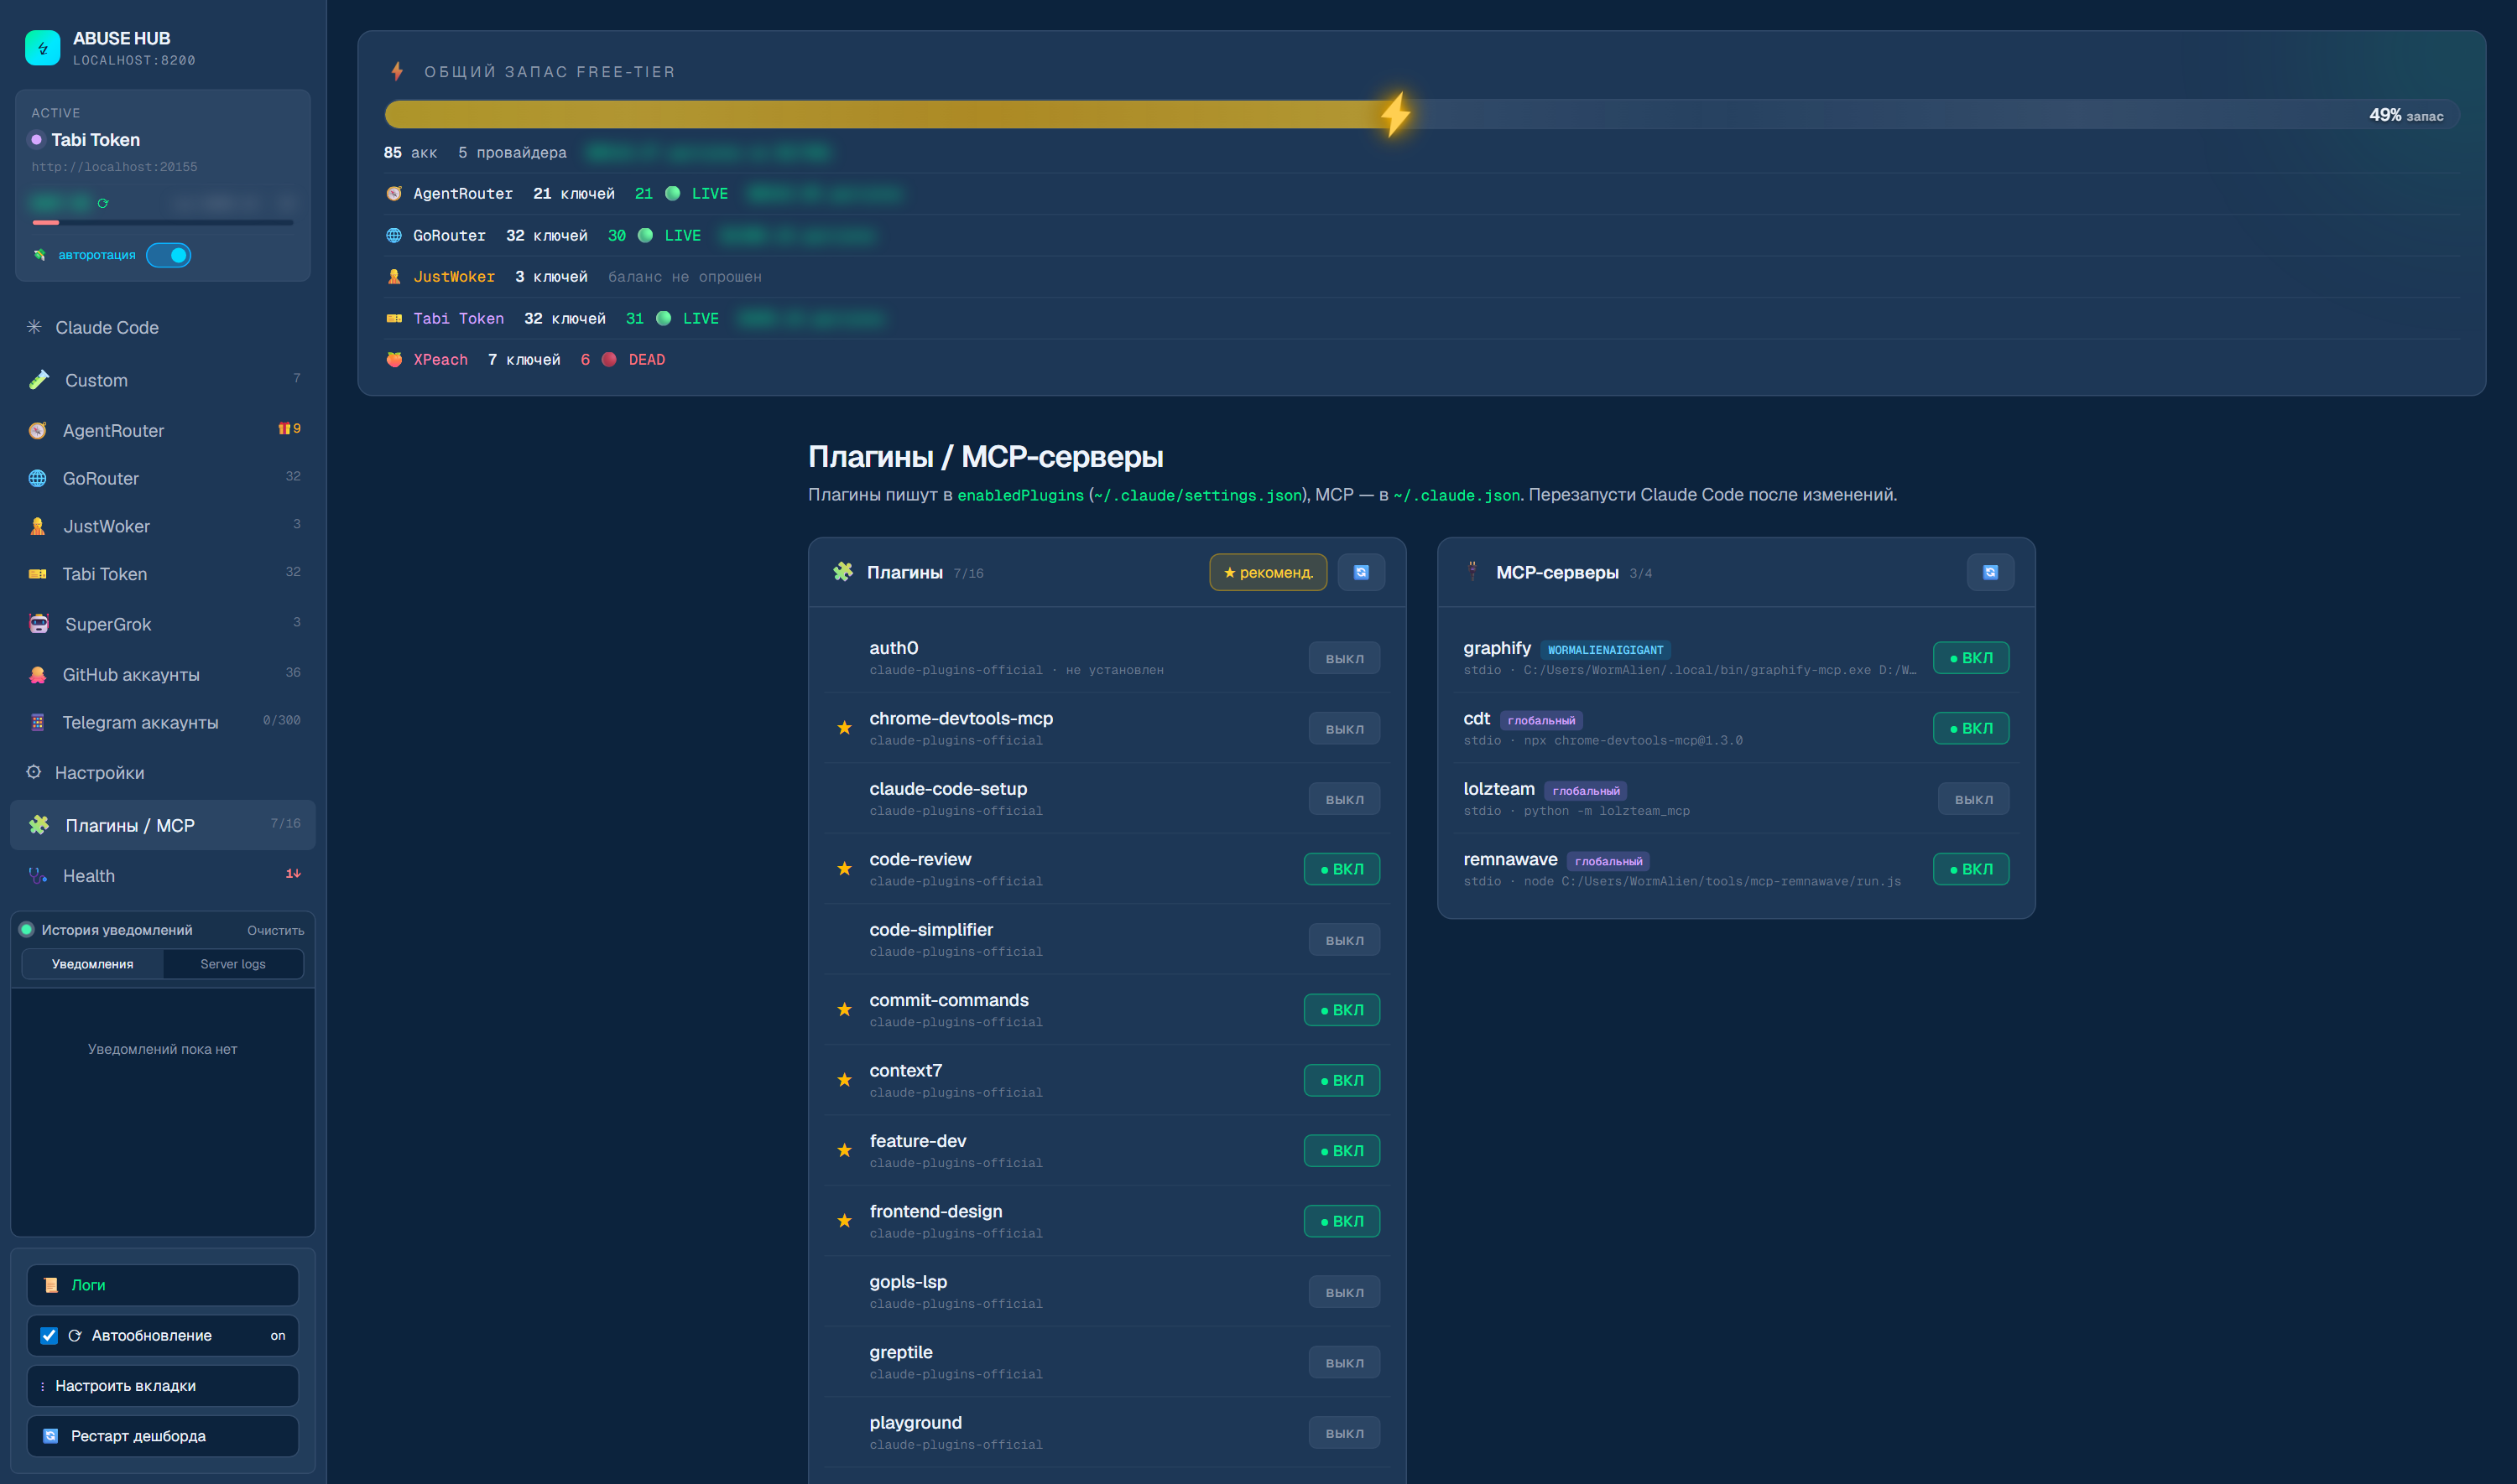Enable the chrome-devtools-mcp plugin toggle
The height and width of the screenshot is (1484, 2517).
[x=1345, y=729]
